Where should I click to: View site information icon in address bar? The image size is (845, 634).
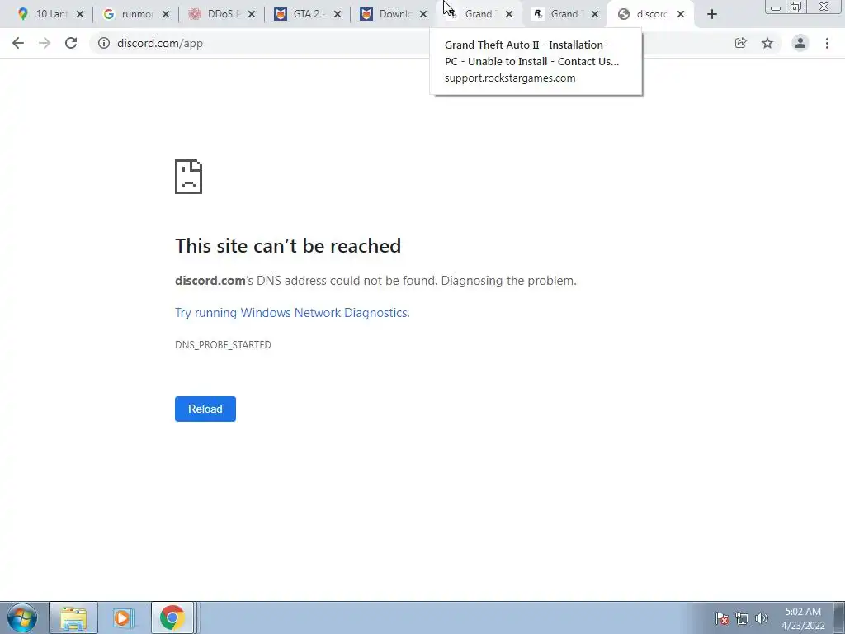click(x=103, y=43)
